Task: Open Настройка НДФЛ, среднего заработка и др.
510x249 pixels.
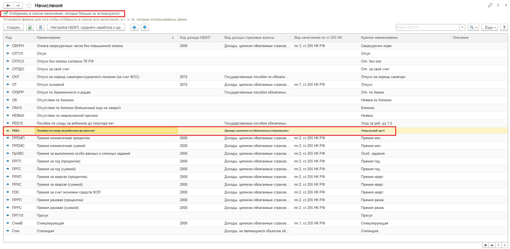Action: (x=86, y=28)
